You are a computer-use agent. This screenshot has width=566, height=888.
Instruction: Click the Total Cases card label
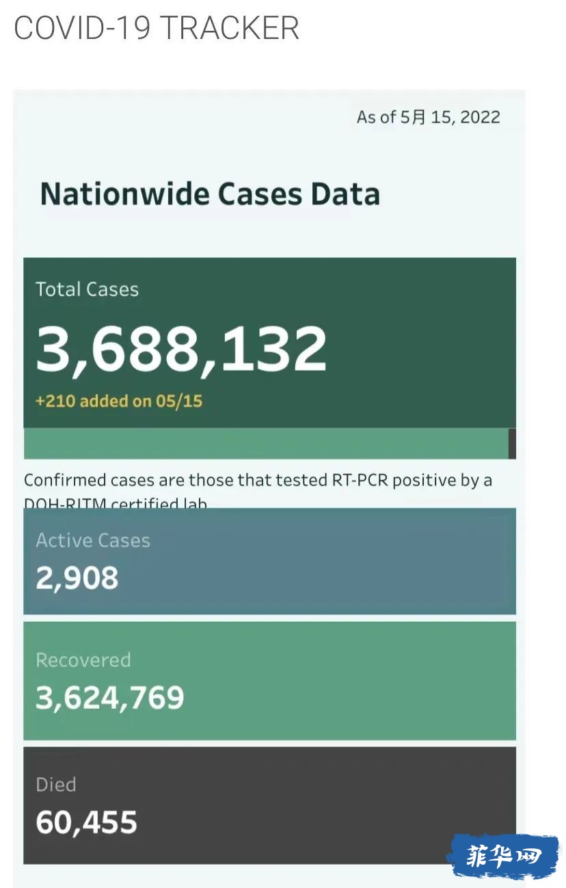click(87, 289)
